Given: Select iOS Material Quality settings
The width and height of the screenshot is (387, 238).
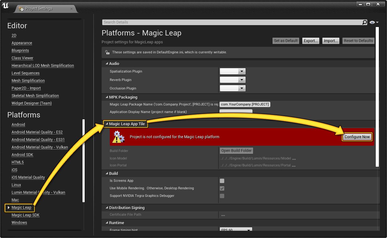Looking at the screenshot, I should pyautogui.click(x=28, y=177).
